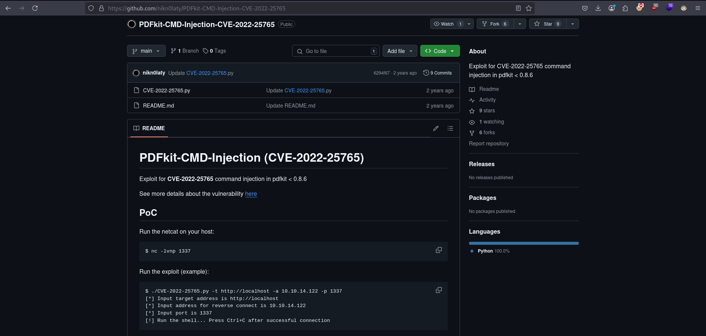Open CVE-2022-25765.py file
Screen dimensions: 706x336
pyautogui.click(x=166, y=90)
